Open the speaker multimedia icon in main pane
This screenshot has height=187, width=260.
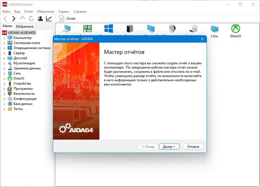(172, 29)
